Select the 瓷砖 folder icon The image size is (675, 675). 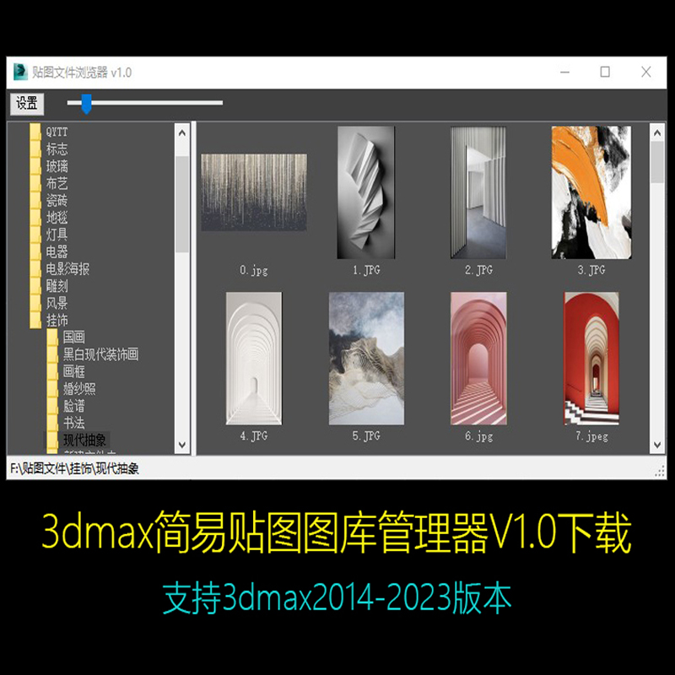[x=35, y=199]
